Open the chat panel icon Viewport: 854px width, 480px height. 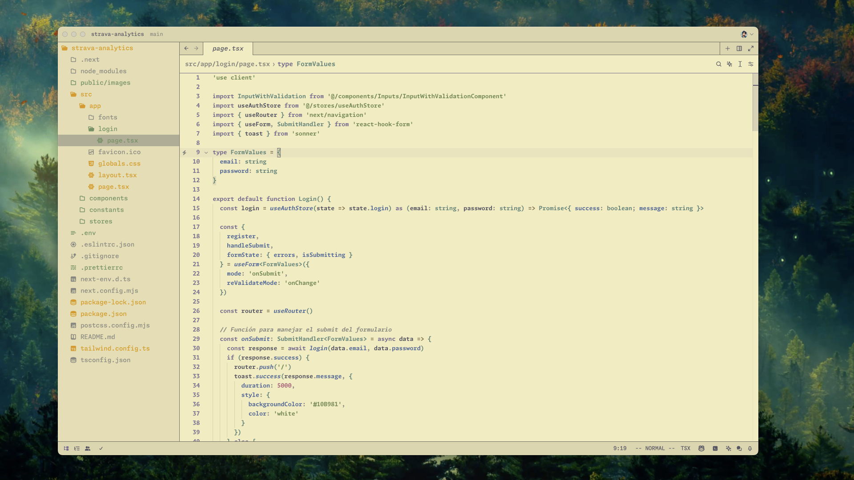[739, 448]
